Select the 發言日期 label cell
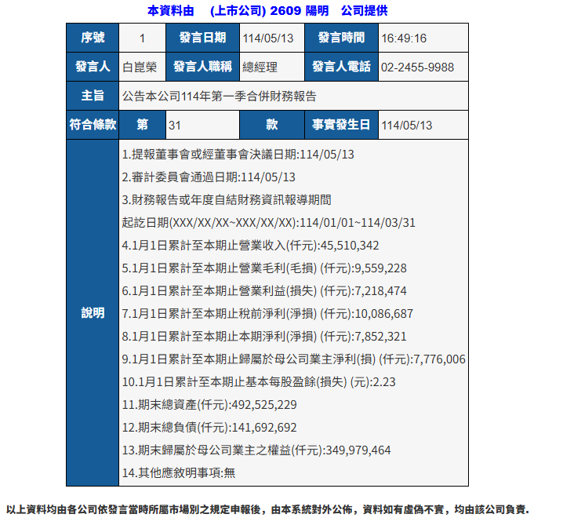This screenshot has width=563, height=525. pos(202,38)
